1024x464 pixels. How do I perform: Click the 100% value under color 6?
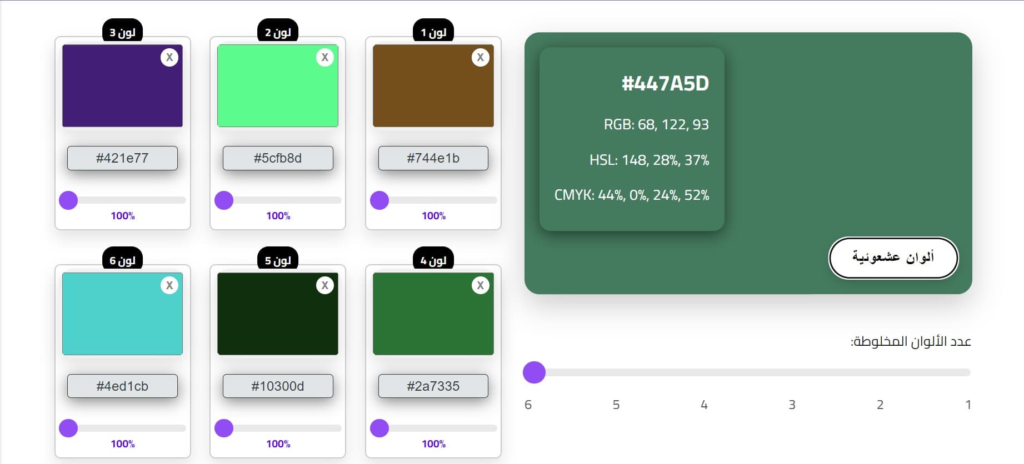[122, 444]
